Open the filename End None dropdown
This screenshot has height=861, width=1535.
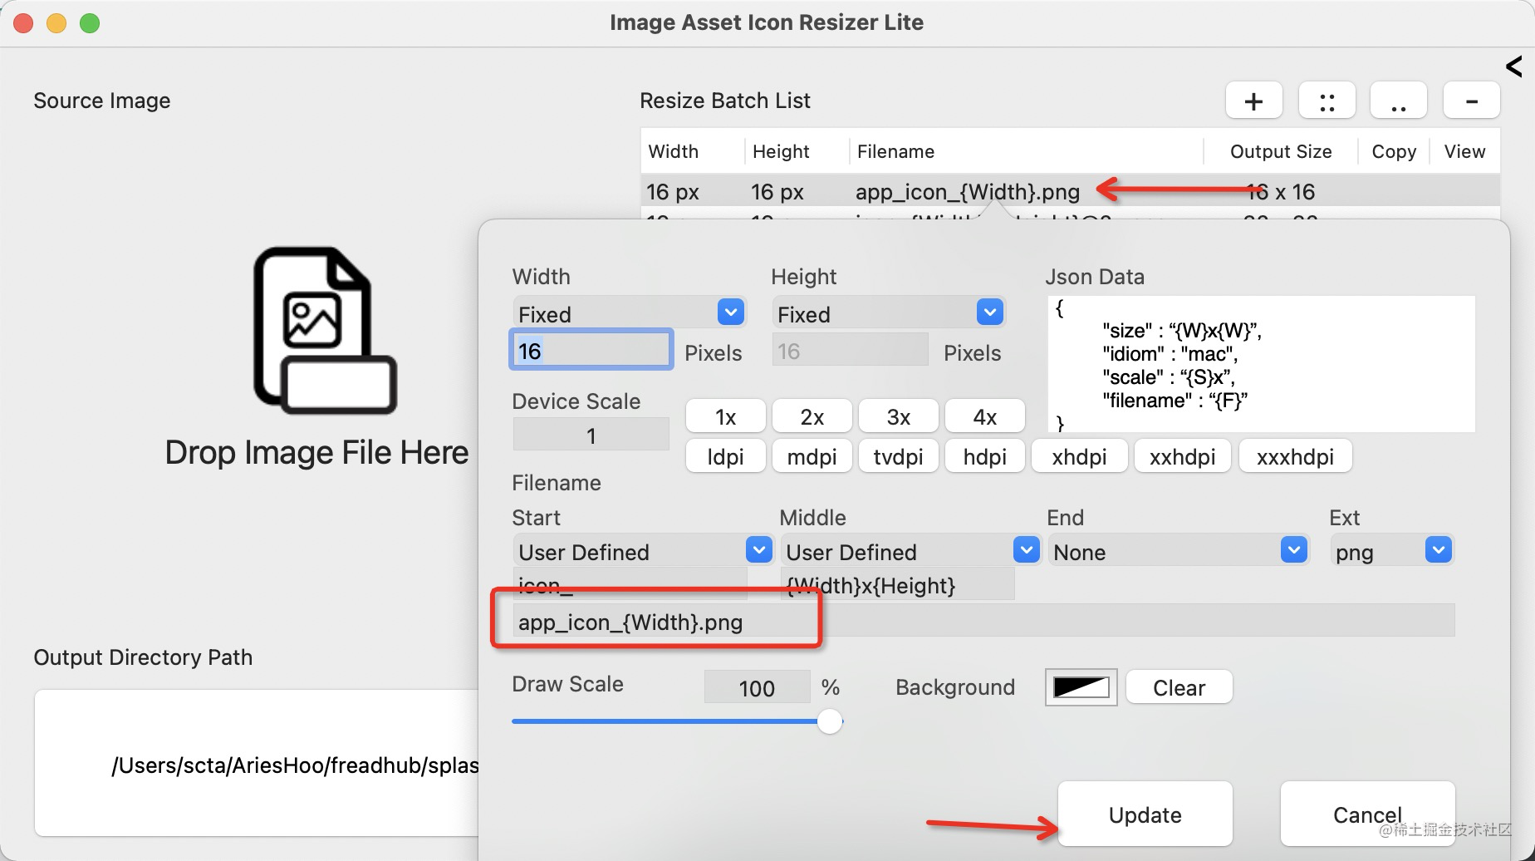[1178, 551]
